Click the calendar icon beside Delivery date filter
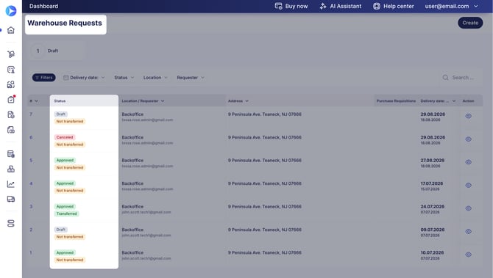 point(65,78)
